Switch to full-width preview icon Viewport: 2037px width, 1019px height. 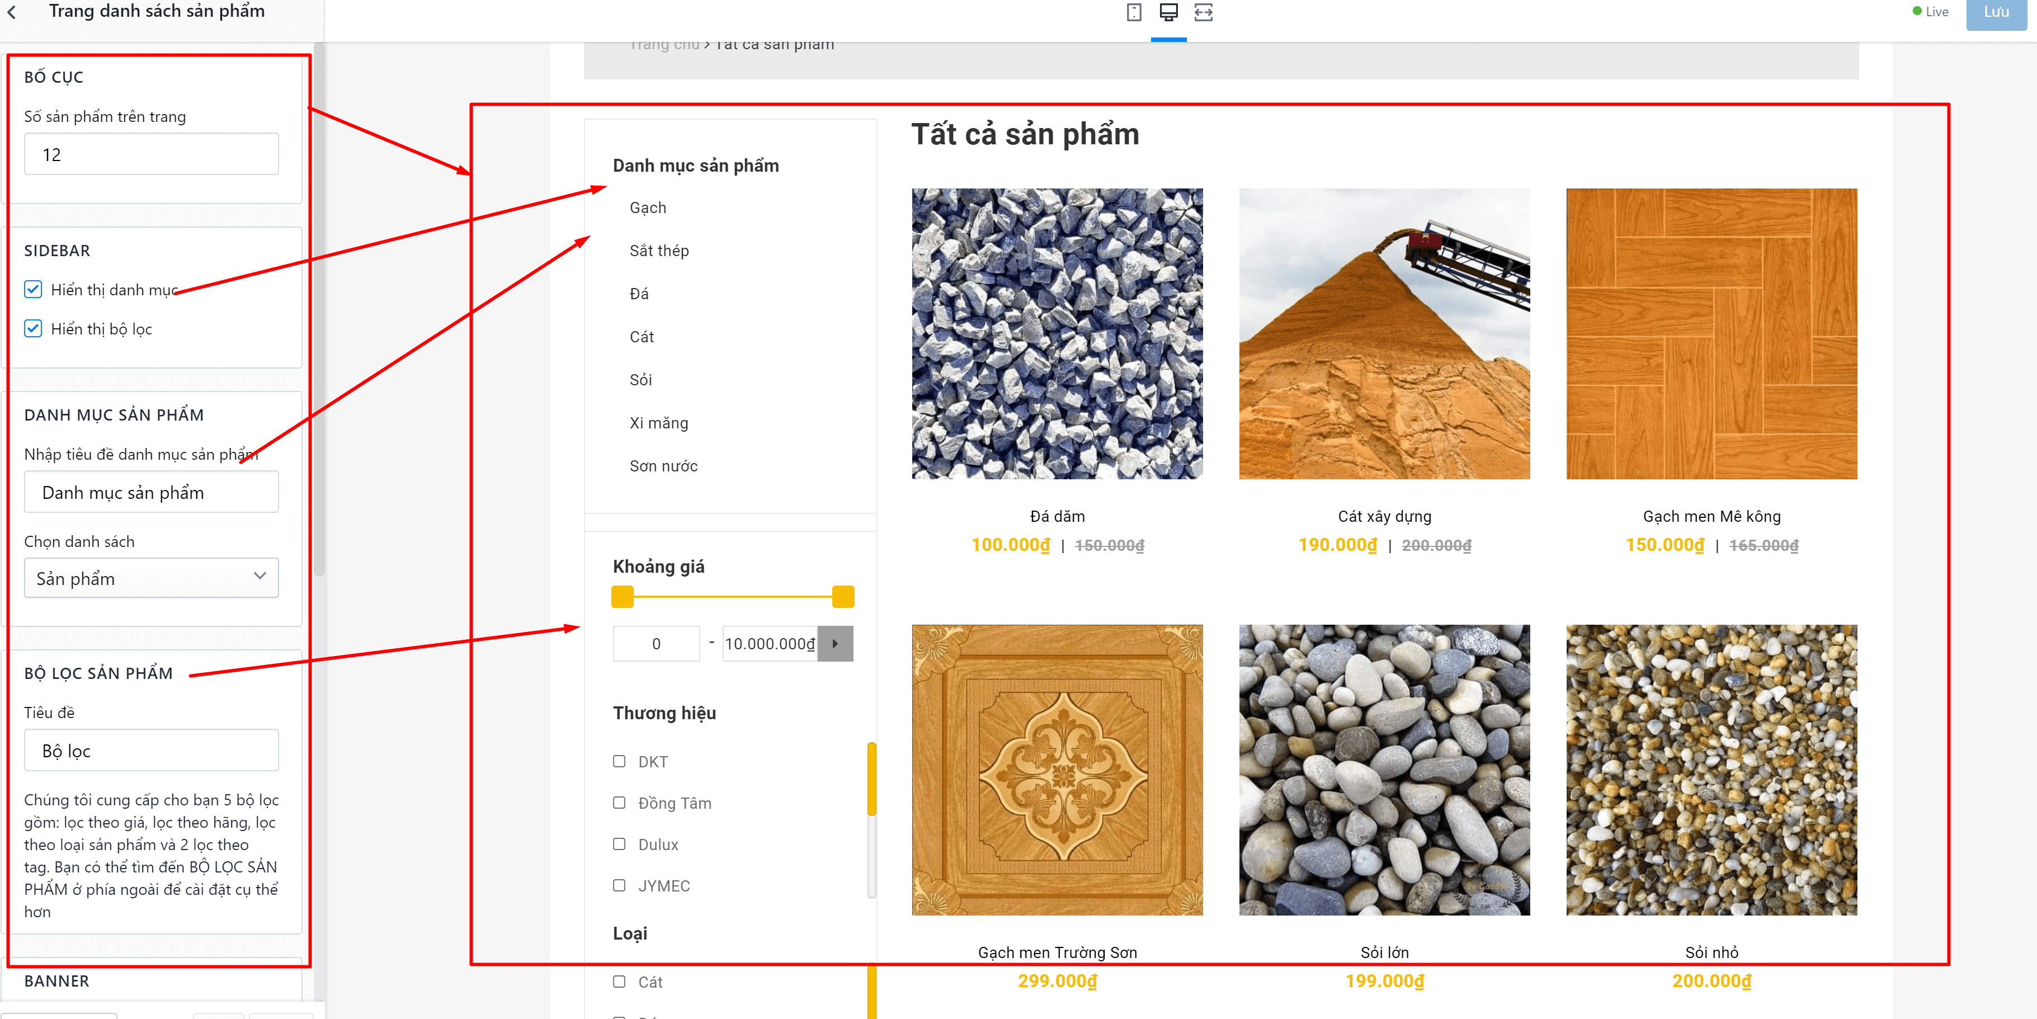point(1204,12)
